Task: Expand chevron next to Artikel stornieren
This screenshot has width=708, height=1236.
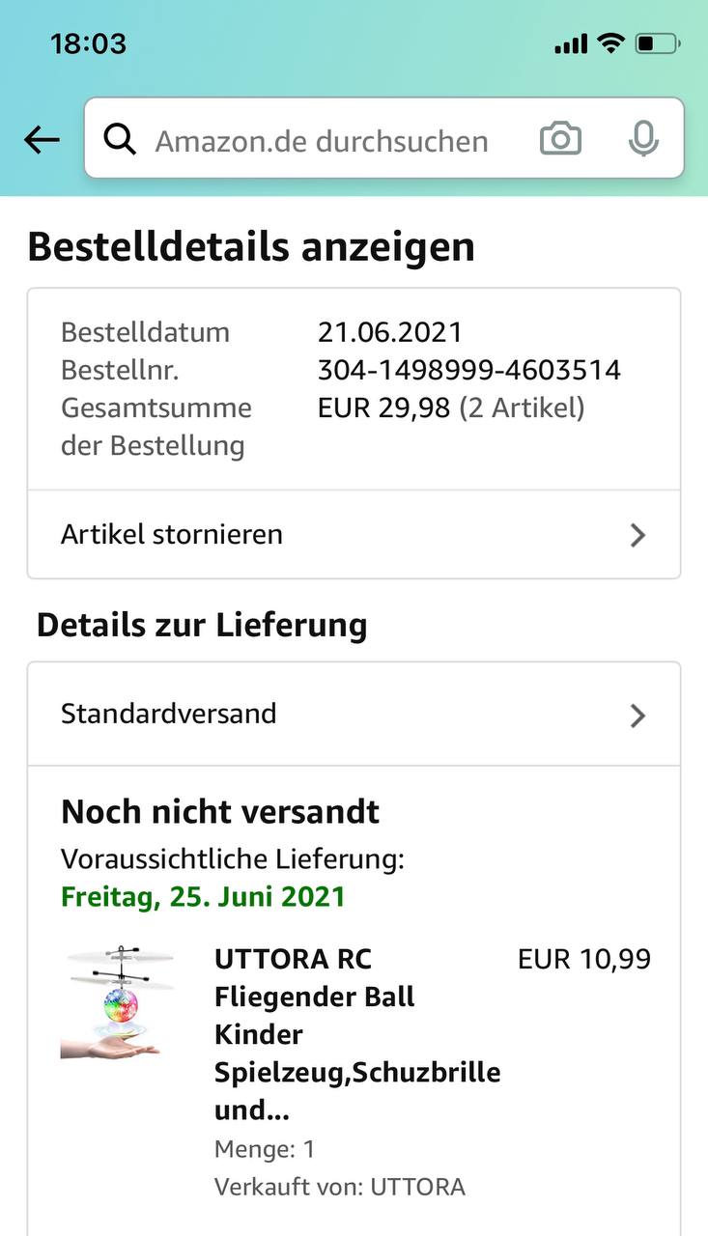Action: pyautogui.click(x=637, y=535)
